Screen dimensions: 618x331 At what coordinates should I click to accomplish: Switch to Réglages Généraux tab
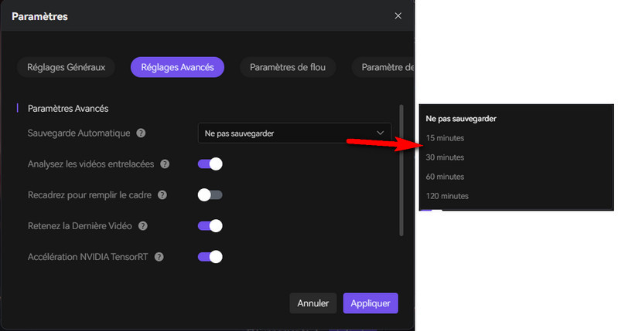[x=66, y=67]
